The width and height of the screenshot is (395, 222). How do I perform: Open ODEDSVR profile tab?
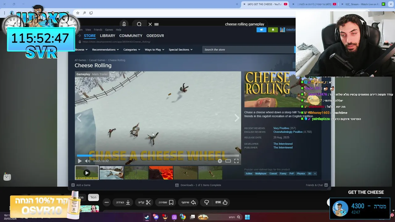point(155,36)
